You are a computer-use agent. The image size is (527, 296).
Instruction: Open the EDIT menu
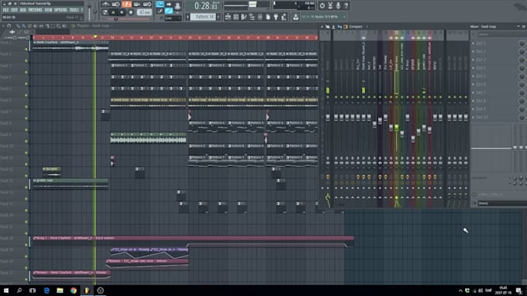[15, 10]
